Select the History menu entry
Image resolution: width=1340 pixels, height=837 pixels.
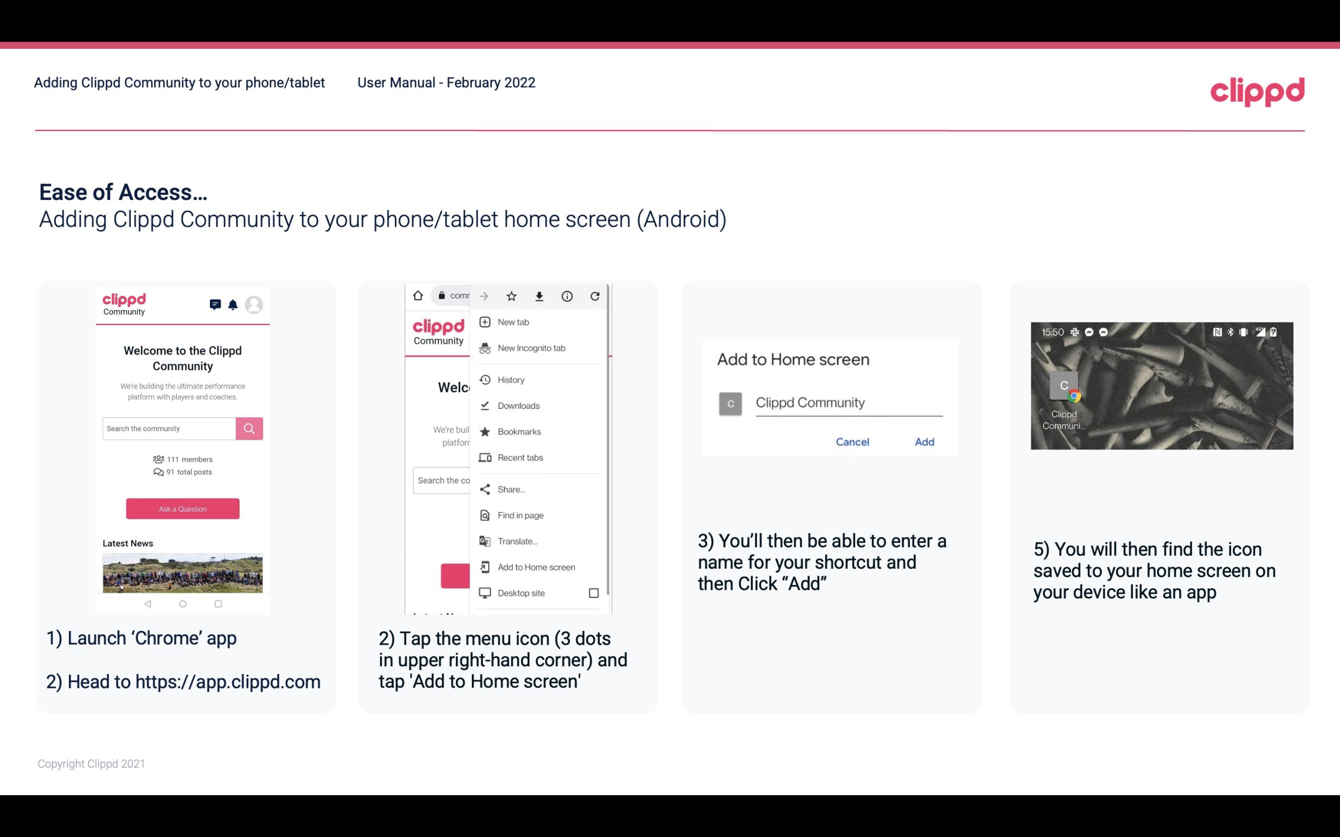(510, 379)
